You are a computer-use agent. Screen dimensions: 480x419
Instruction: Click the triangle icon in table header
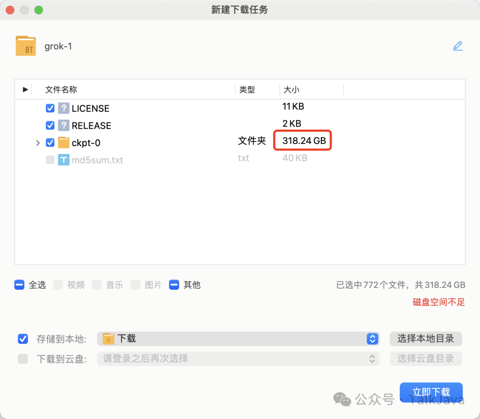[x=25, y=90]
